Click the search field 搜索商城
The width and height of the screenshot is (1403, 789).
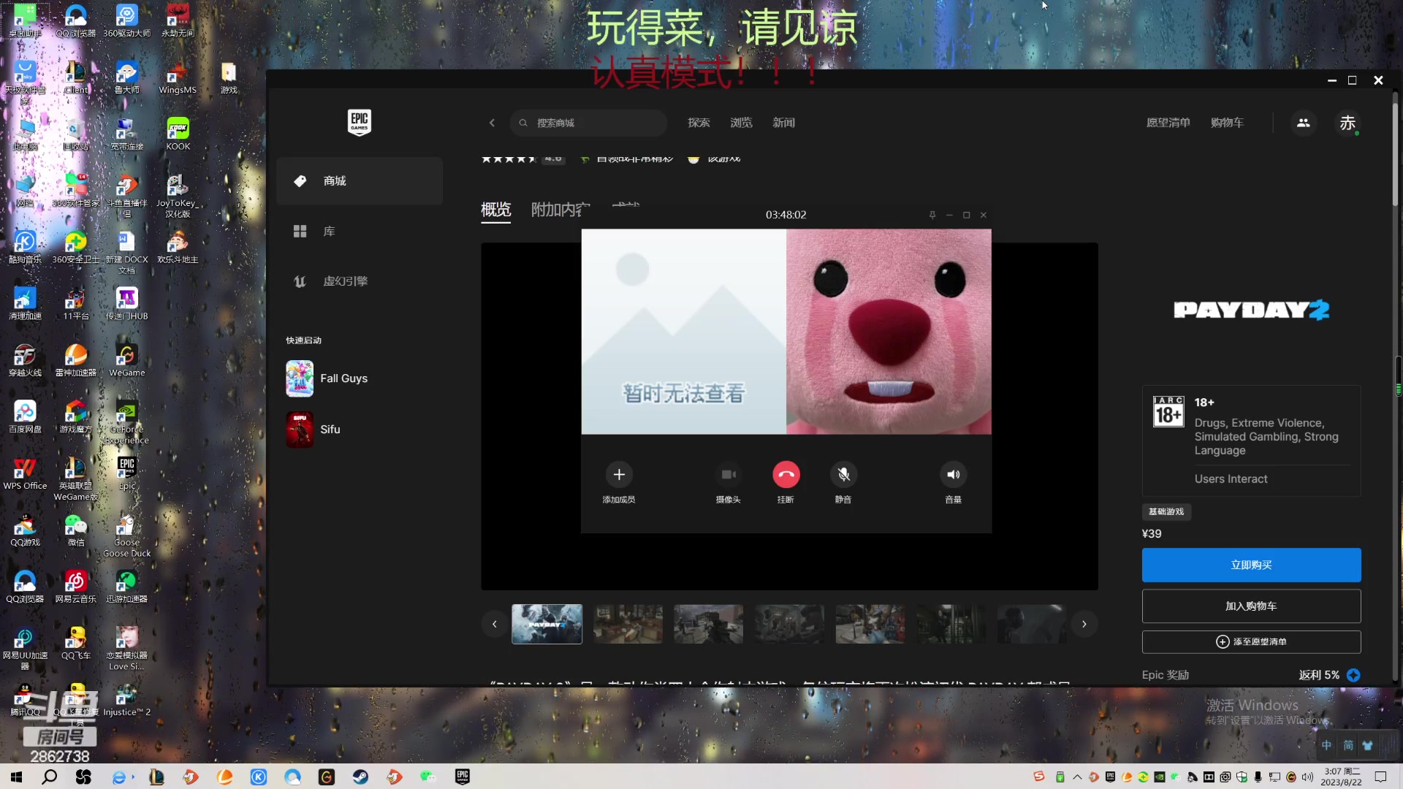point(589,123)
